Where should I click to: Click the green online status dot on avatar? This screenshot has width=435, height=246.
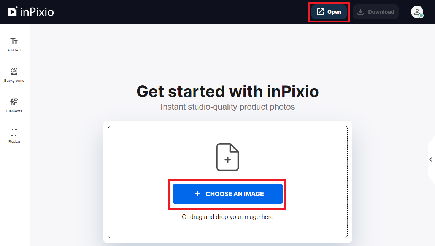click(x=421, y=15)
